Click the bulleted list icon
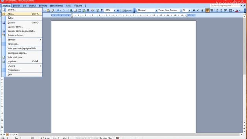This screenshot has width=247, height=139. (x=221, y=10)
